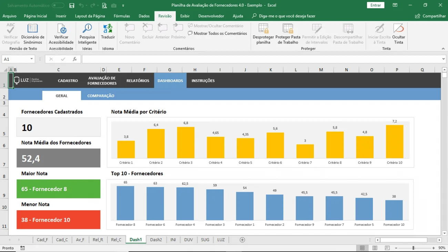Click the insert function fx icon
The width and height of the screenshot is (448, 252).
[x=75, y=59]
